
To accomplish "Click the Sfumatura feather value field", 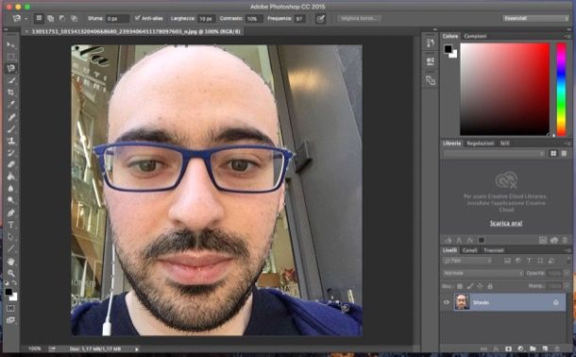I will coord(117,18).
